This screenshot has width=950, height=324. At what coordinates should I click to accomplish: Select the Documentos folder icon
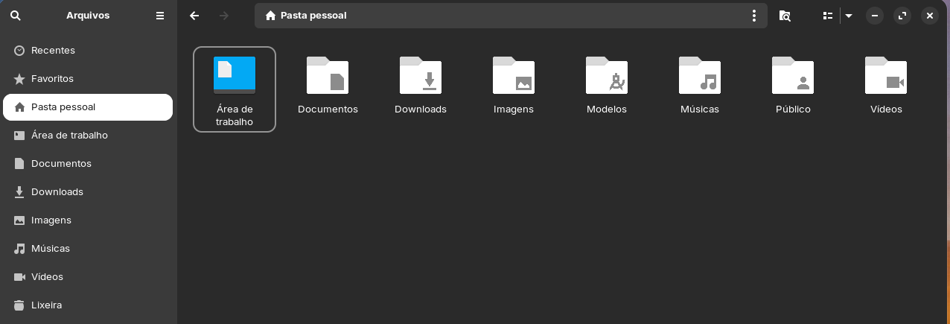[x=328, y=75]
